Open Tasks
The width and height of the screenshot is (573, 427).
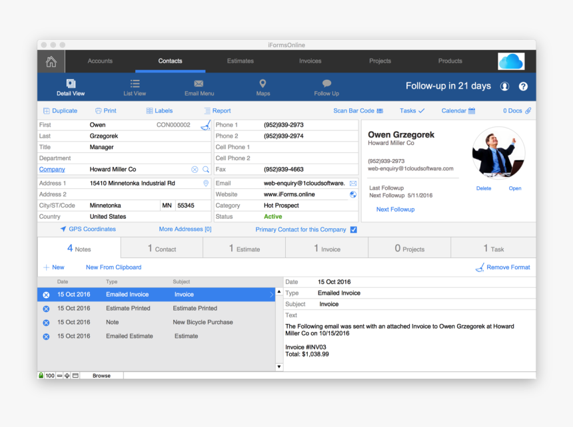412,111
